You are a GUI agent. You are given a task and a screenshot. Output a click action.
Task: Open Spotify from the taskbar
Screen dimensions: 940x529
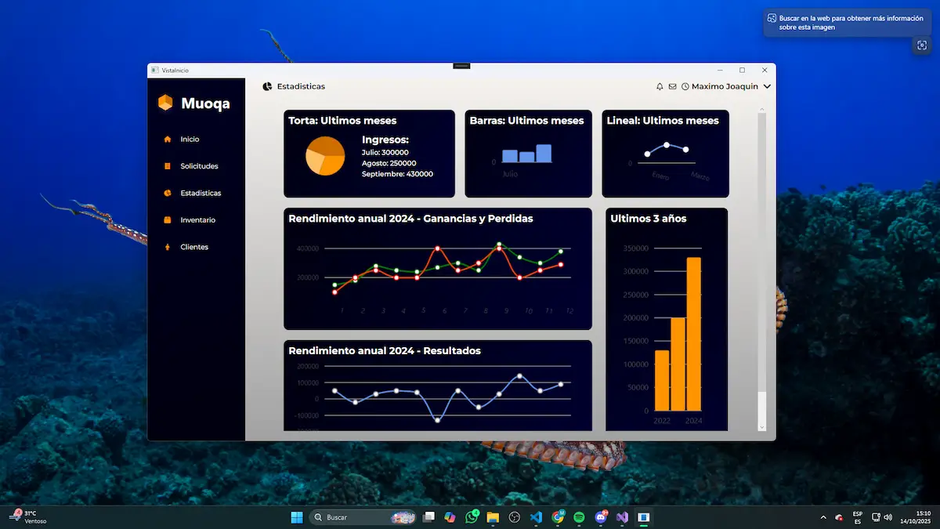(x=579, y=517)
